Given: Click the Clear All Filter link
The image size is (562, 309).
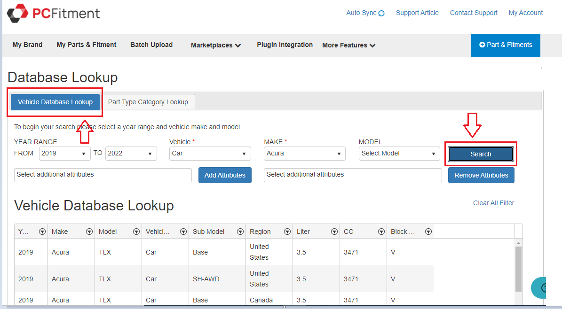Looking at the screenshot, I should [x=493, y=203].
